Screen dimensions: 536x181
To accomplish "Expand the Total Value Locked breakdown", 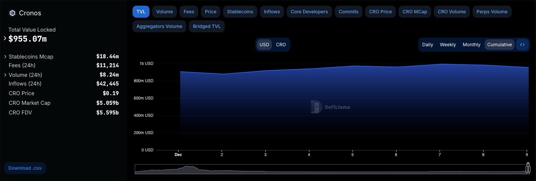I will 5,38.
